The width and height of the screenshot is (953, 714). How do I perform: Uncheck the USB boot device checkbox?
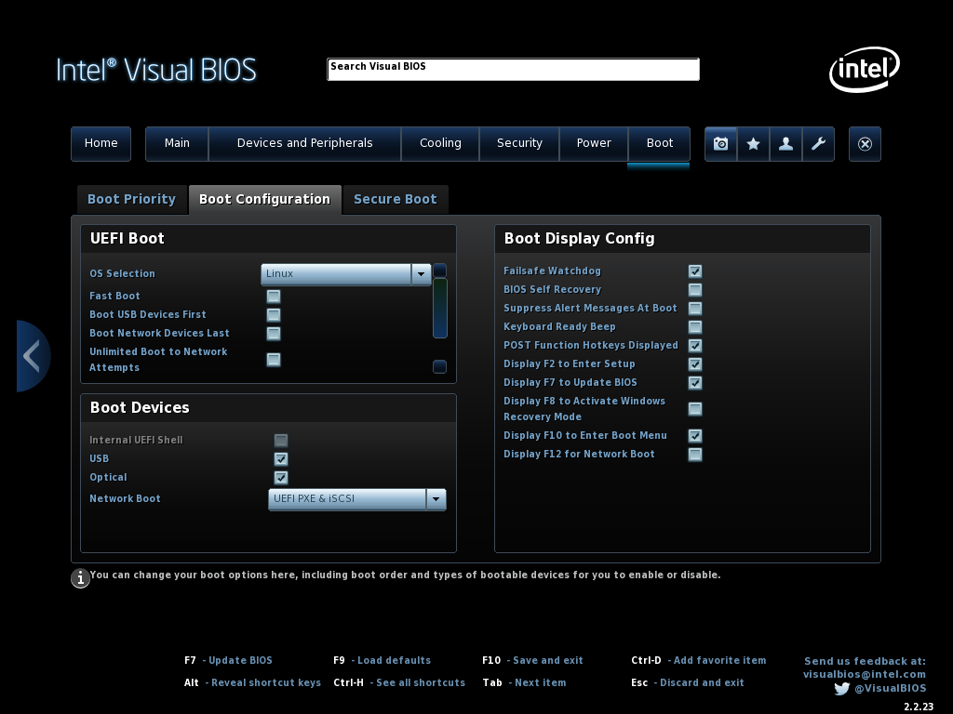click(281, 459)
